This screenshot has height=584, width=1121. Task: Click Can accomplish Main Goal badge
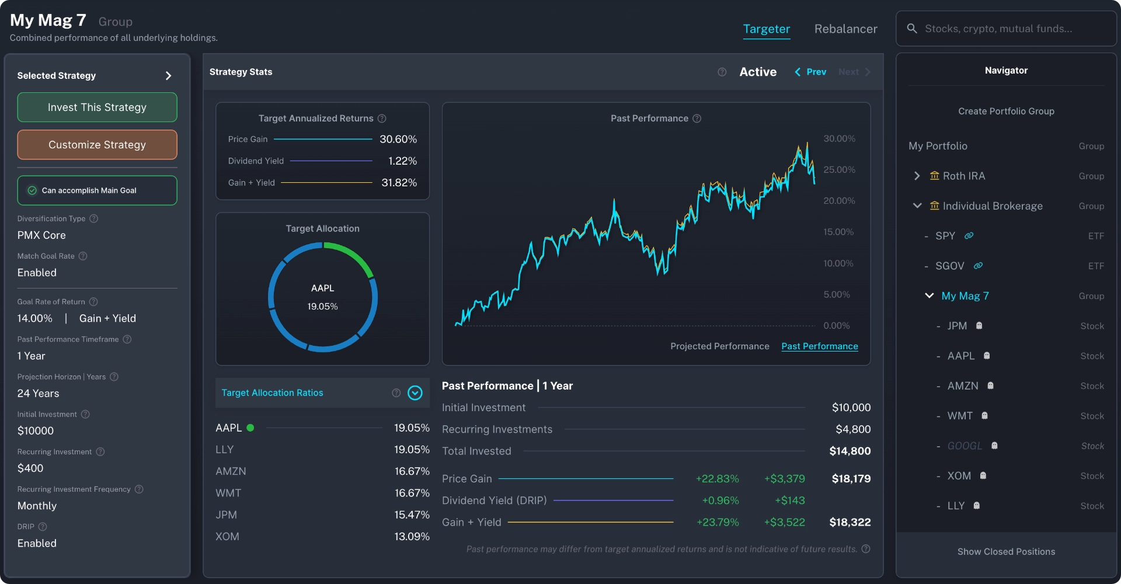pos(97,190)
